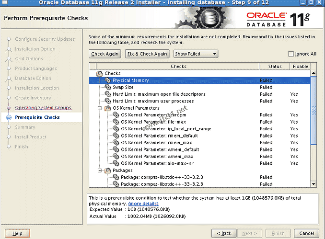Viewport: 325px width, 239px height.
Task: Click the window menu icon in title bar
Action: (x=5, y=2)
